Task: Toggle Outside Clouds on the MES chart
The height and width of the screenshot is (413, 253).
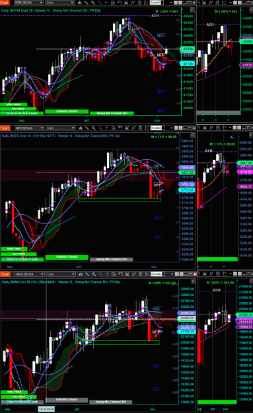Action: pos(67,257)
